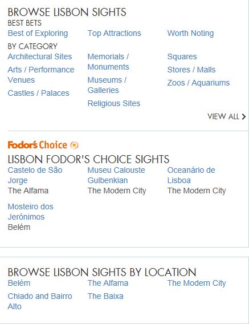This screenshot has width=249, height=324.
Task: Open Oceanário de Lisboa sight
Action: 191,175
